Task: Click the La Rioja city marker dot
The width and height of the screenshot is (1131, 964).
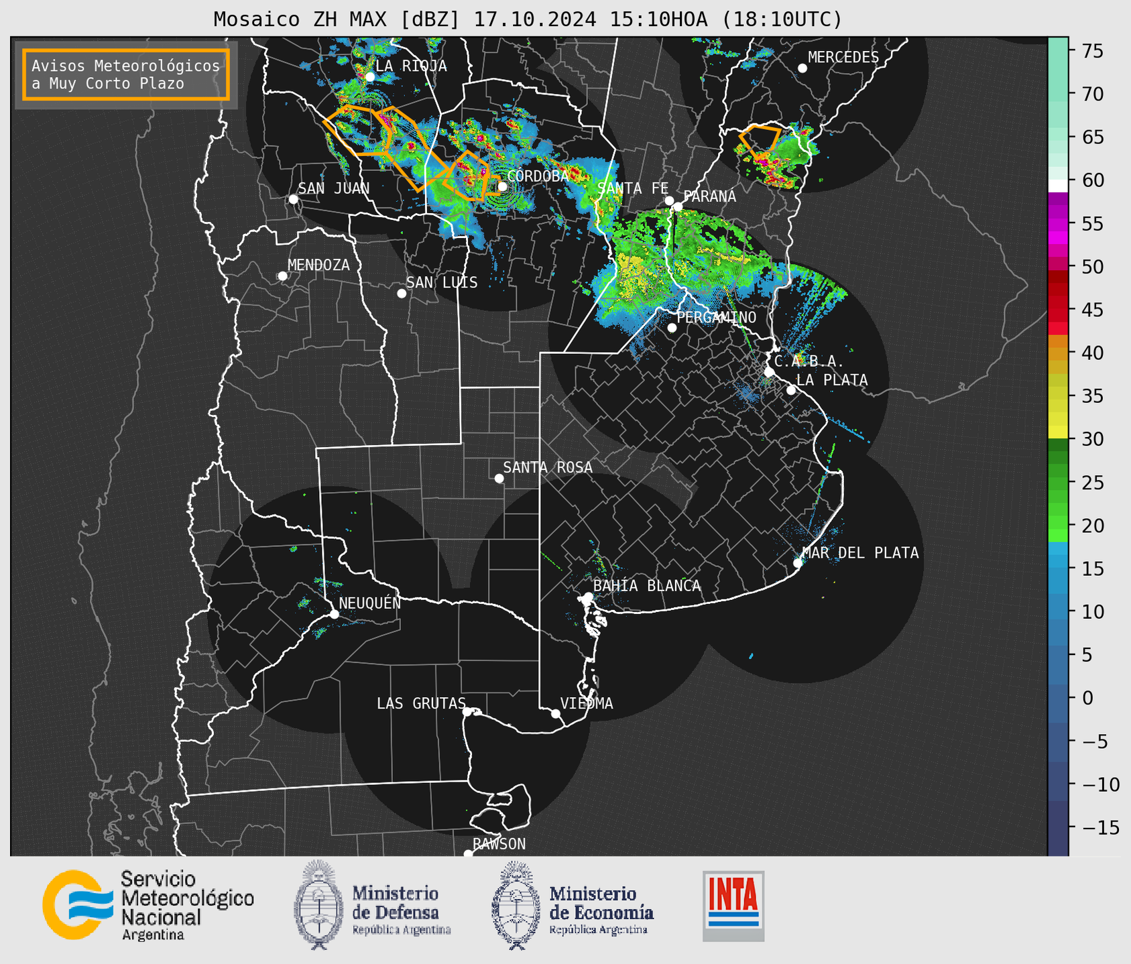Action: pyautogui.click(x=370, y=77)
